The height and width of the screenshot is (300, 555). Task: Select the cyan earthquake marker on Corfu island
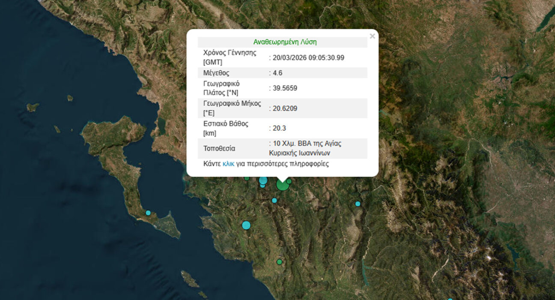148,213
